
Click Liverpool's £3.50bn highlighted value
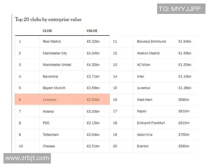93,100
